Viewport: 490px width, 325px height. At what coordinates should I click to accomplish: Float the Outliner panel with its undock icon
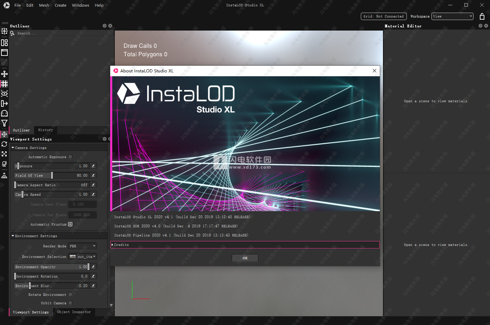click(105, 26)
